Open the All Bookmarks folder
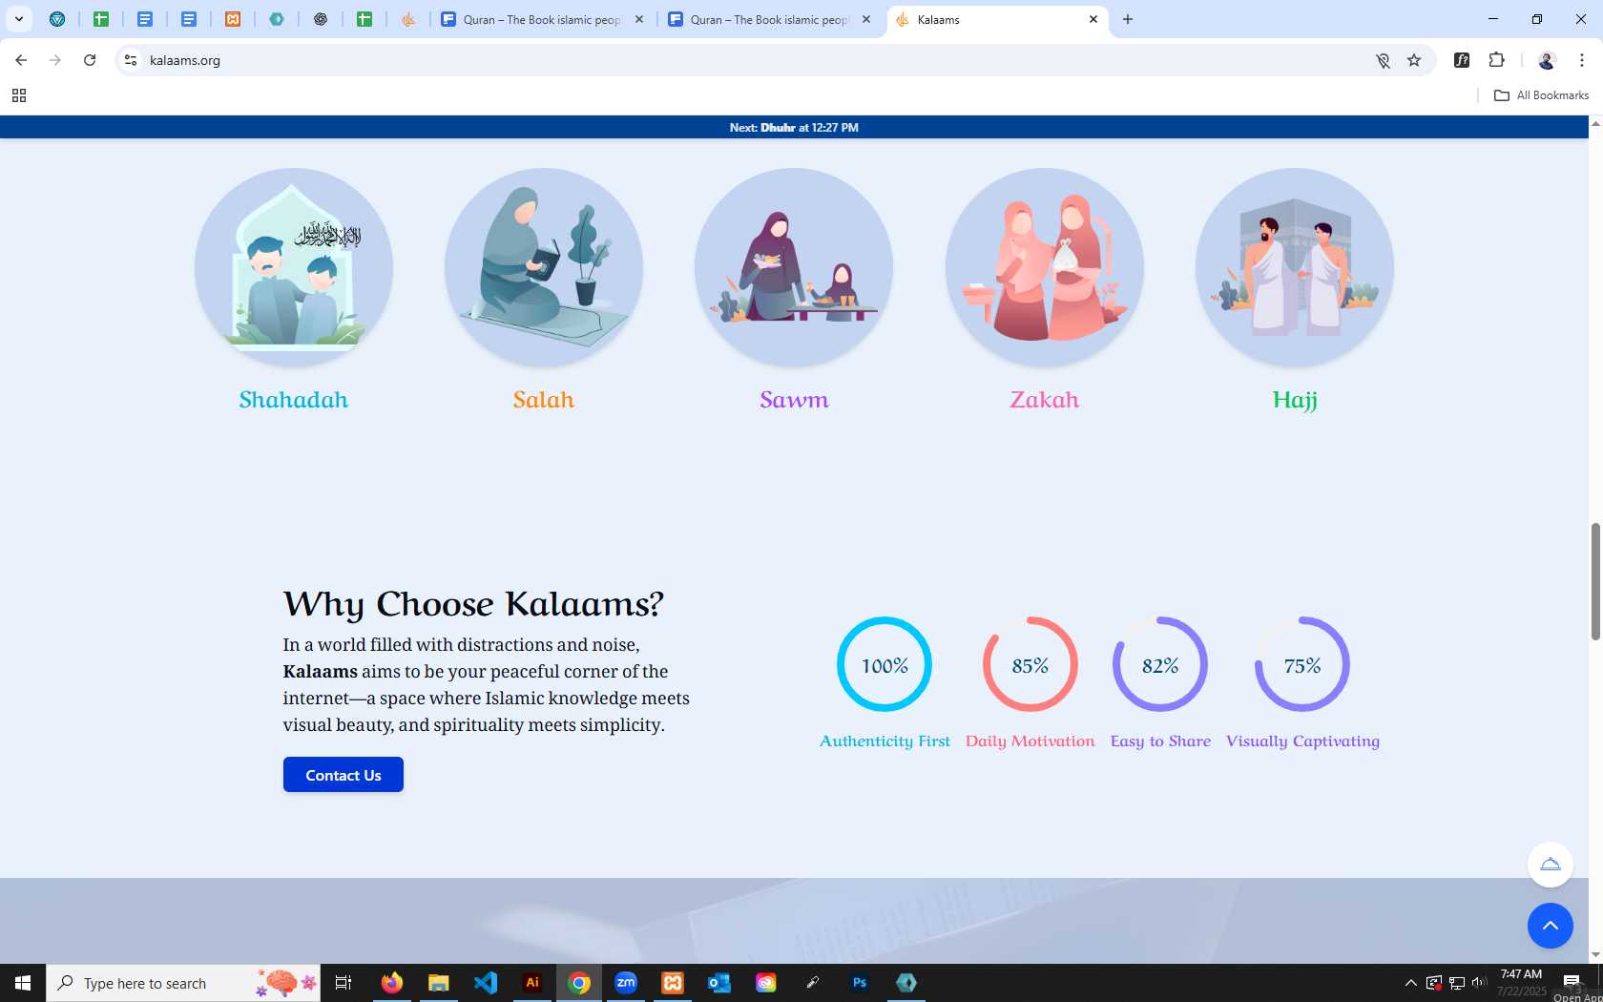Screen dimensions: 1603x1002 (x=1541, y=95)
